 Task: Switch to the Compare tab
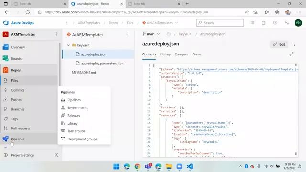coord(182,54)
